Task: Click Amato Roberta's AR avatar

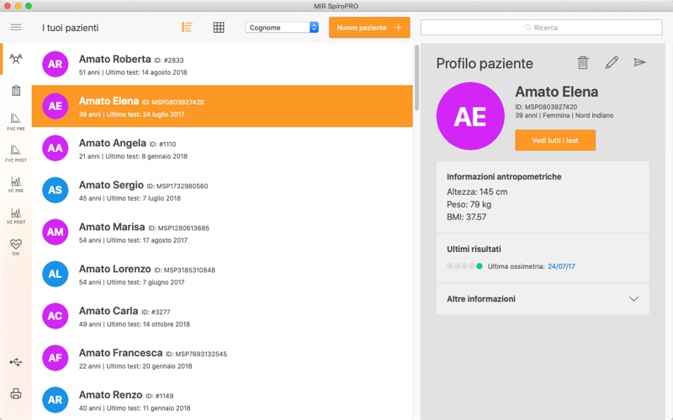Action: 55,65
